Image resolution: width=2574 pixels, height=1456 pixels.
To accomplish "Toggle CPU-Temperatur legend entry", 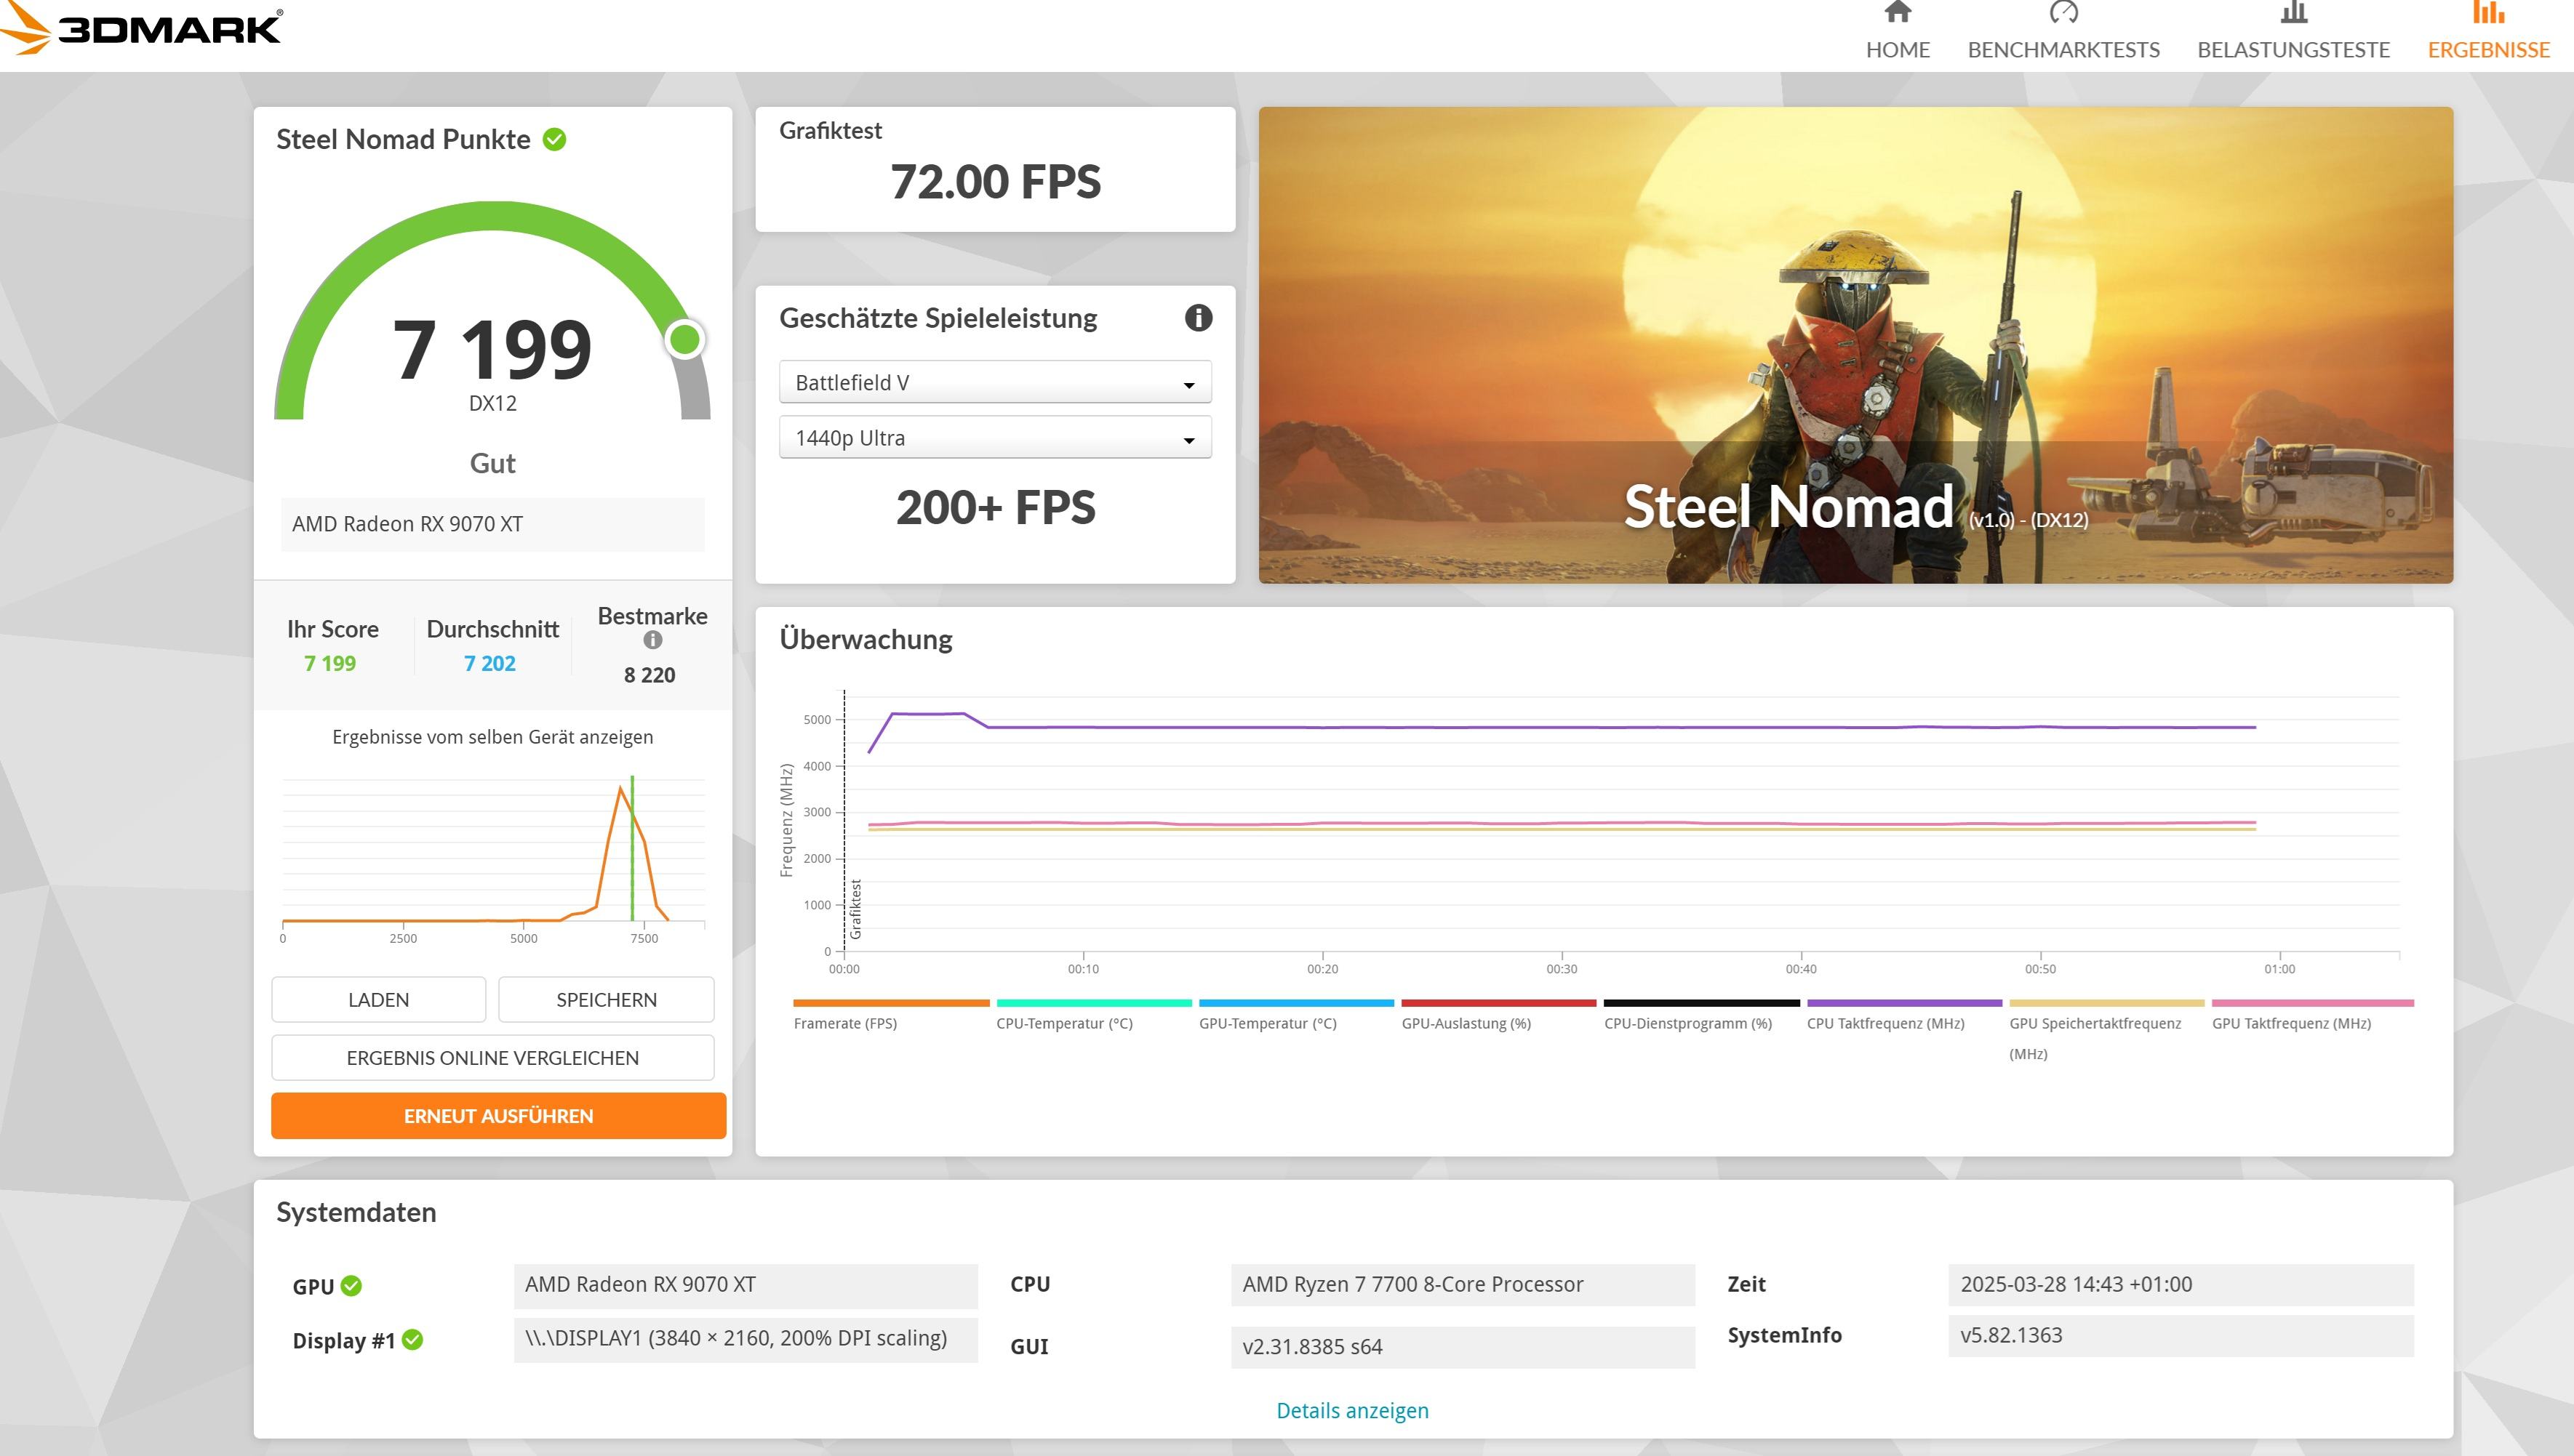I will coord(1063,1023).
